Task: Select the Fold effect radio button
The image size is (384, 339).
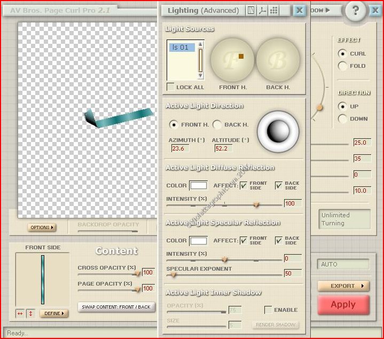Action: (x=342, y=66)
